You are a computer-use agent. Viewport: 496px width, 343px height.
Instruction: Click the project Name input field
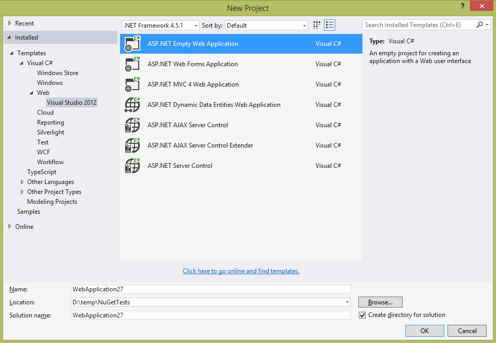[211, 289]
